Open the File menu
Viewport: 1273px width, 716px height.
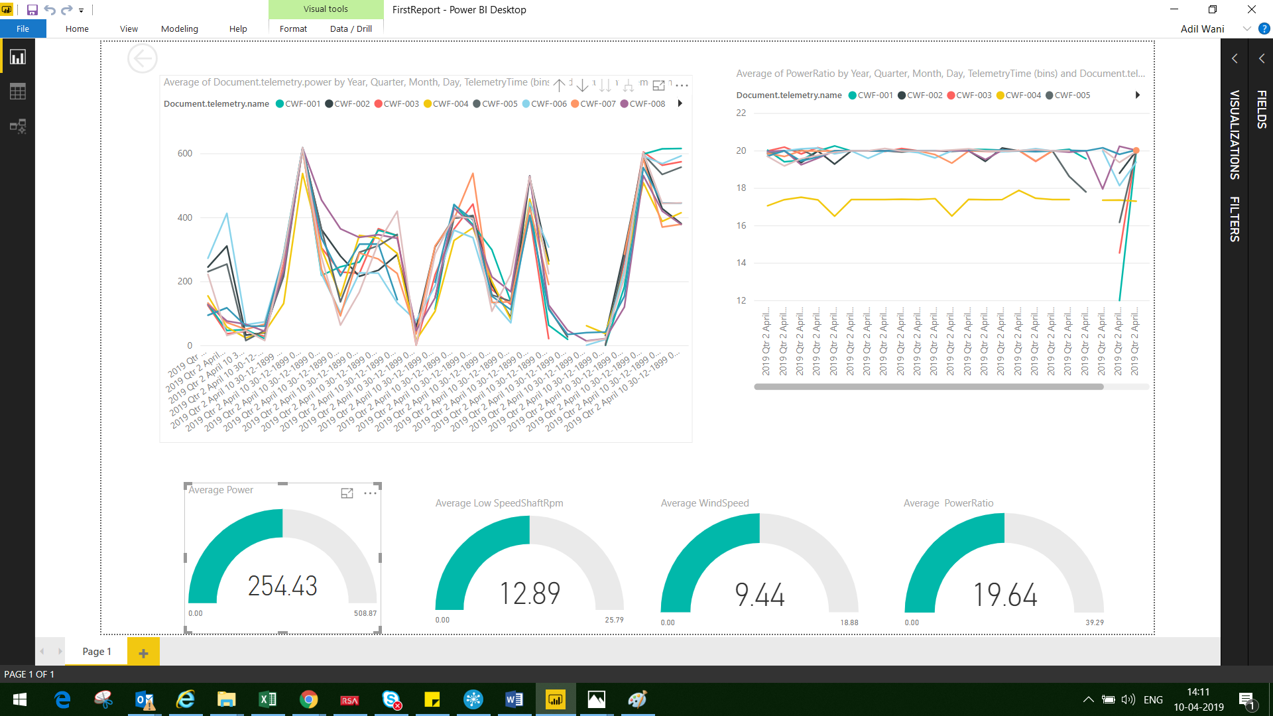coord(23,29)
